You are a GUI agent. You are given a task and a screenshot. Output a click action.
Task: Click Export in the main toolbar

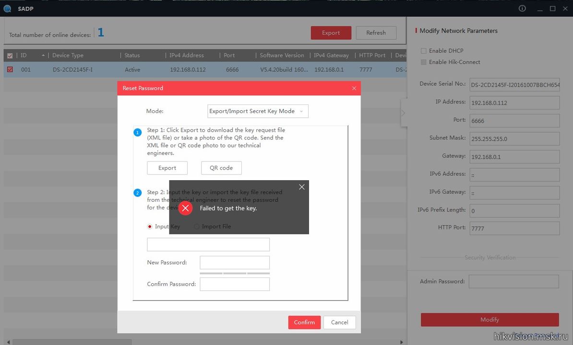tap(331, 33)
